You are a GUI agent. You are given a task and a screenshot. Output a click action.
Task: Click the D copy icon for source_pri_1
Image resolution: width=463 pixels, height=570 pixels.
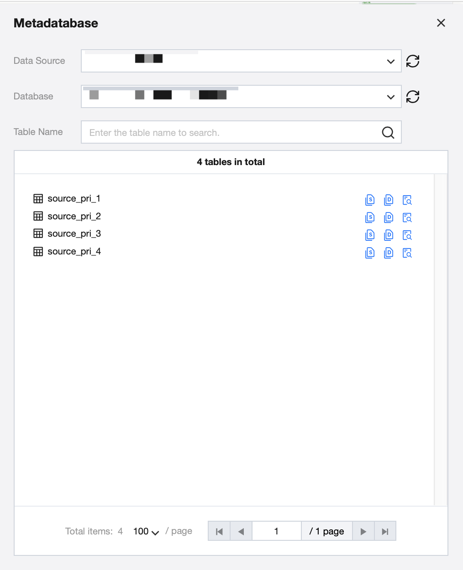click(389, 200)
